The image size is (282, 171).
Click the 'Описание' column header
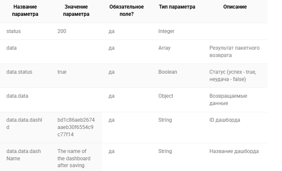[235, 7]
